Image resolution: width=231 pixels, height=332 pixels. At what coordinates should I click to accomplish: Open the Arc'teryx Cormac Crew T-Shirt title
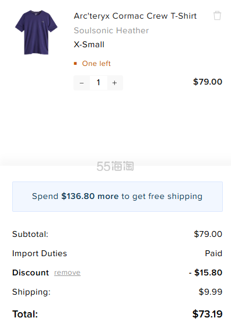[x=135, y=16]
